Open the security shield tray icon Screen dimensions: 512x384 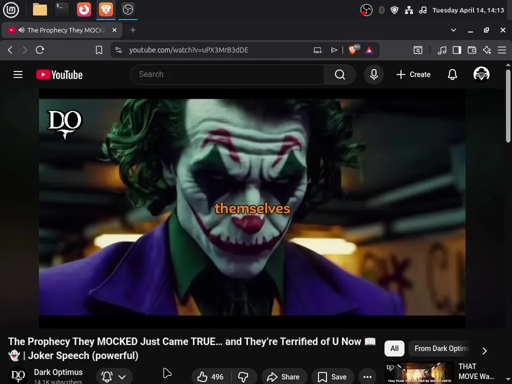tap(395, 11)
